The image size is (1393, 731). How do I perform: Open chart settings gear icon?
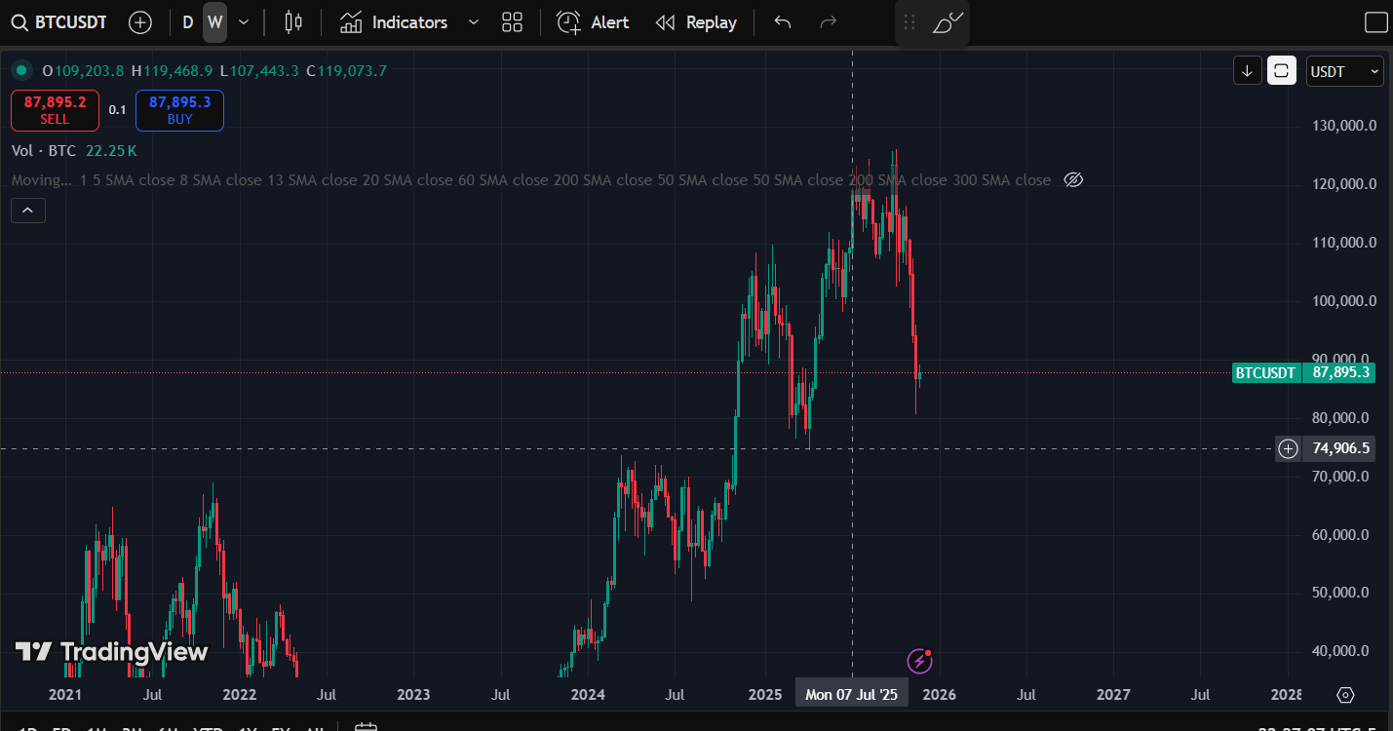1346,695
